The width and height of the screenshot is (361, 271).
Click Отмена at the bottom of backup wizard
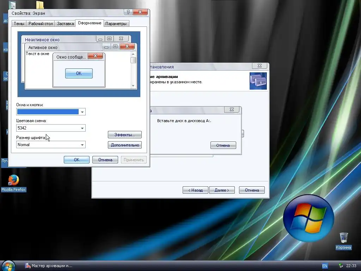click(x=252, y=190)
